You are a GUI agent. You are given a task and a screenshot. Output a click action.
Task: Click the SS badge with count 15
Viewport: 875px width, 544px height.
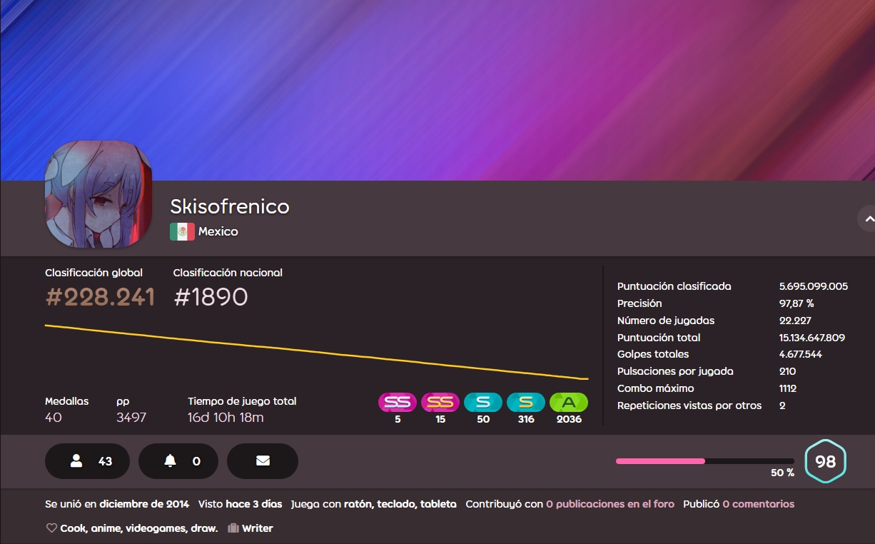[x=440, y=403]
